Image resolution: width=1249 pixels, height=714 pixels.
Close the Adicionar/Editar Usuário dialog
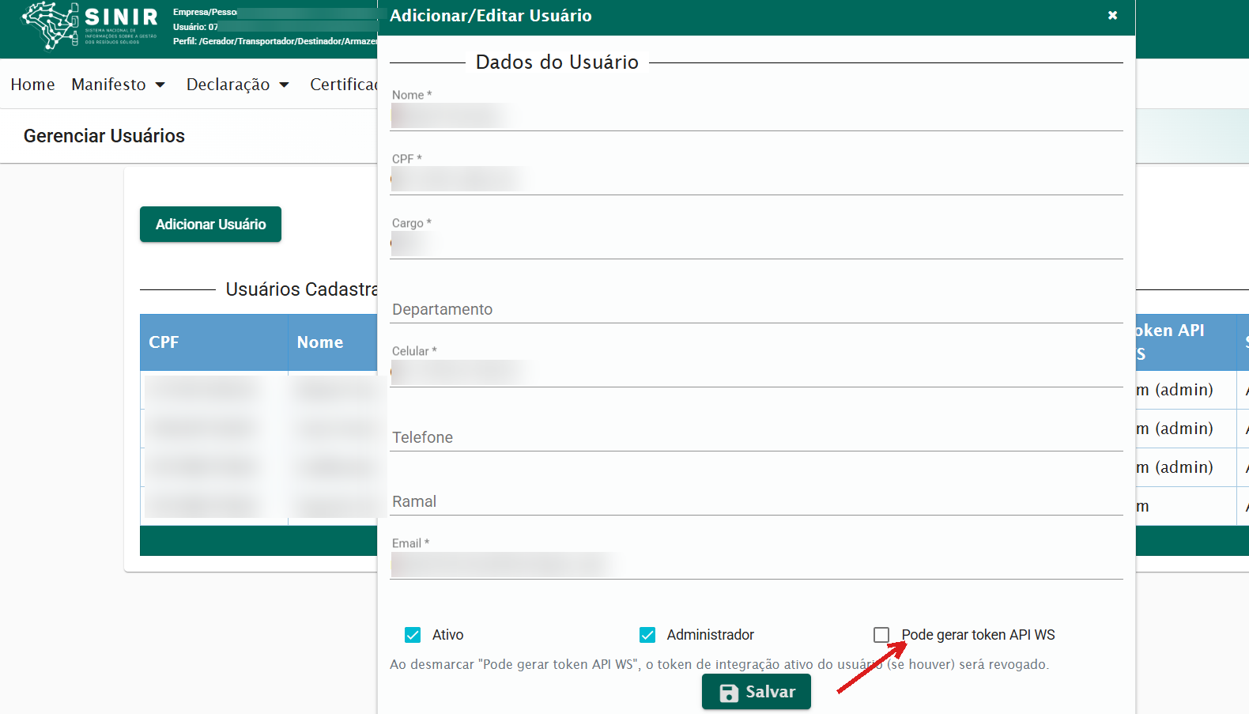click(1112, 16)
